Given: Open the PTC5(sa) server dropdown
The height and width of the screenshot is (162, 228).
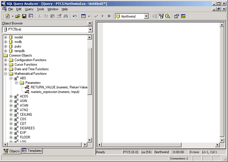Looking at the screenshot, I should pos(90,29).
